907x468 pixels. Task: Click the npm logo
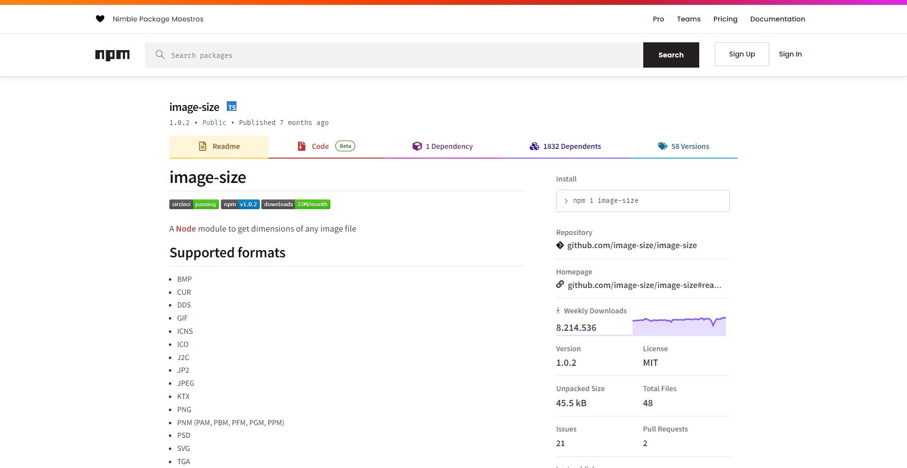coord(112,55)
